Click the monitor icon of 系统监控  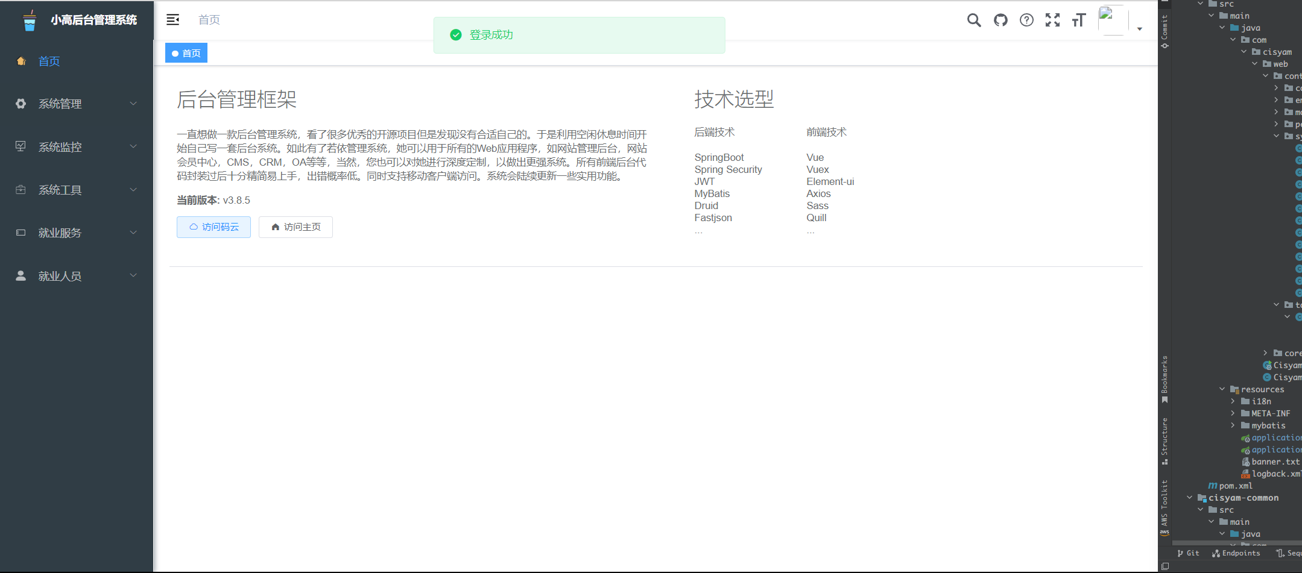click(x=21, y=146)
